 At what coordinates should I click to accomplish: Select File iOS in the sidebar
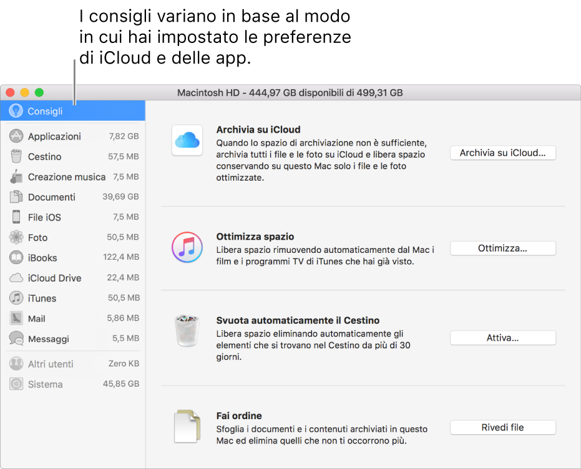pyautogui.click(x=74, y=217)
